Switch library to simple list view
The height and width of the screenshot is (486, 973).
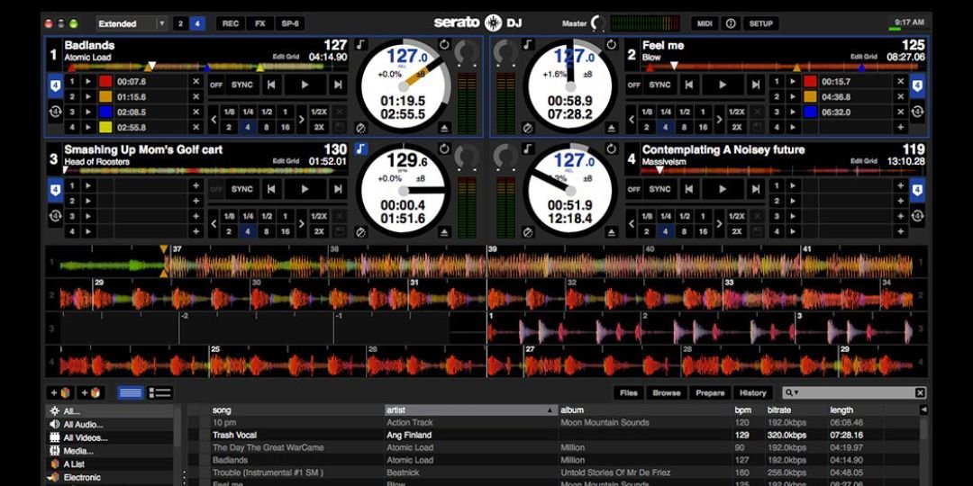[131, 392]
